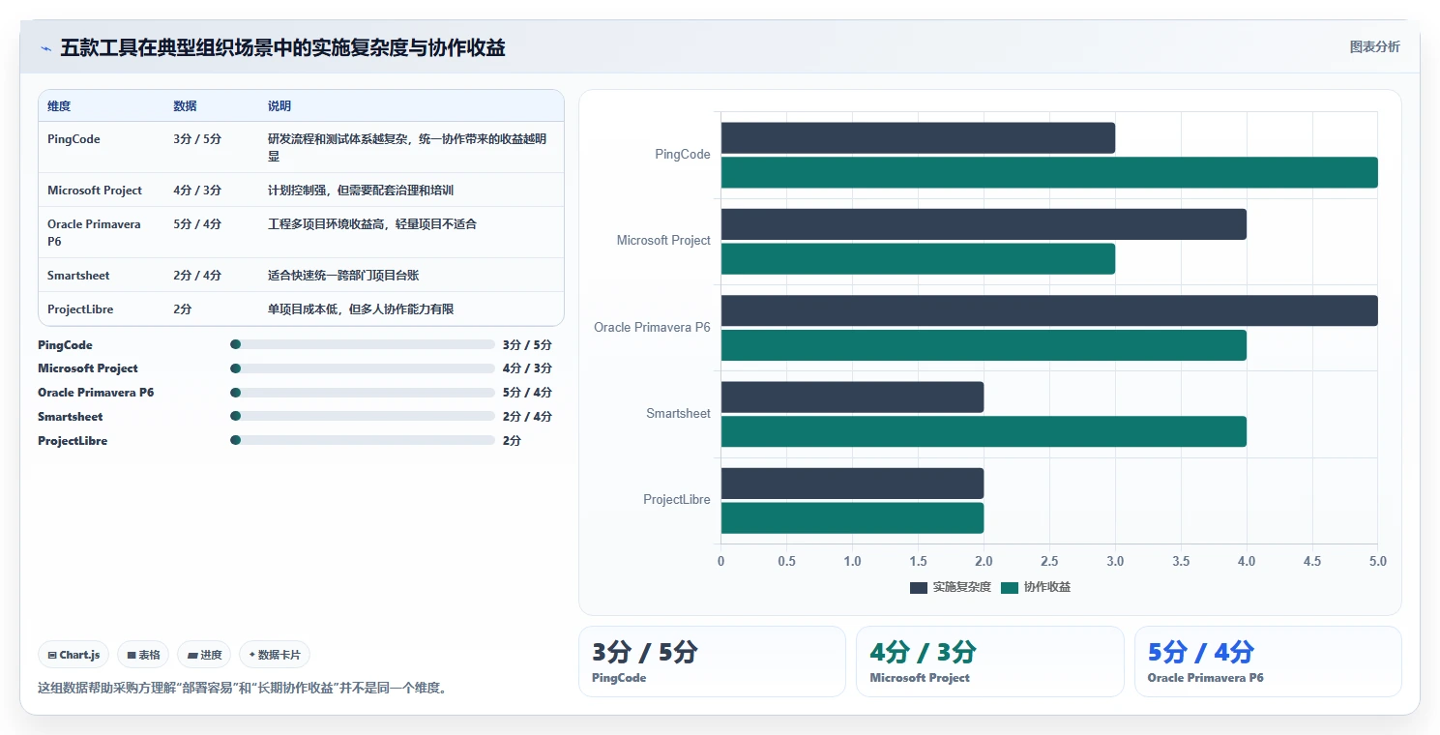Click the Oracle Primavera P6 table row name
This screenshot has height=735, width=1440.
[x=95, y=233]
